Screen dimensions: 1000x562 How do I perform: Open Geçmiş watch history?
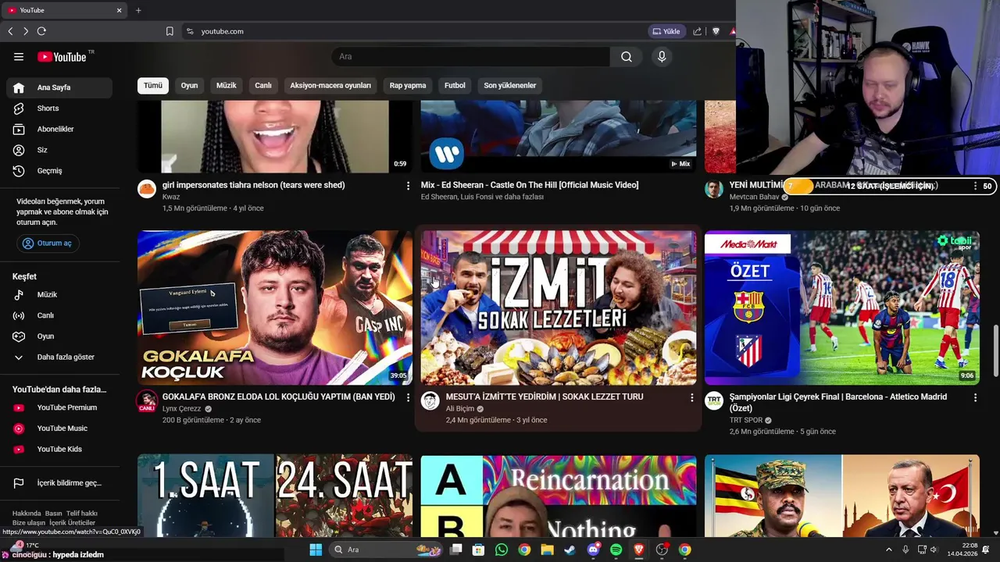(x=59, y=171)
